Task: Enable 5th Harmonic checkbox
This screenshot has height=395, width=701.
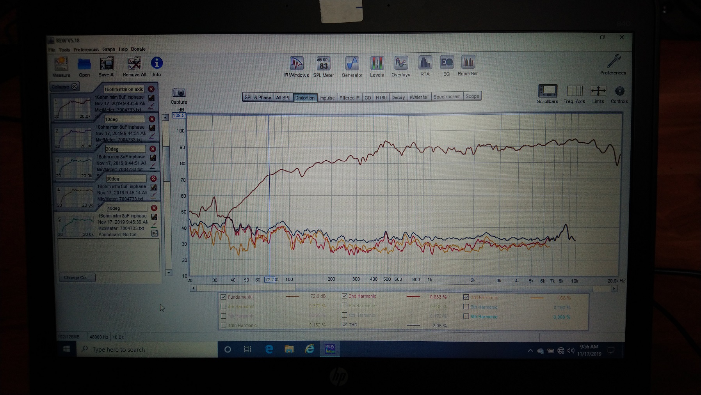Action: click(x=345, y=305)
